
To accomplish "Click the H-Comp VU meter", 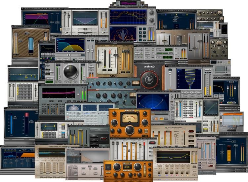I will [130, 118].
